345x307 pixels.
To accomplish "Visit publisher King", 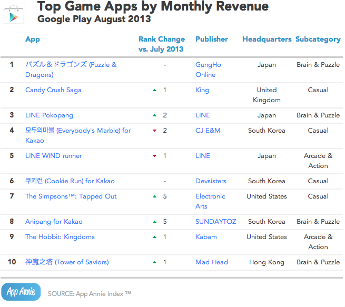I will (x=202, y=90).
